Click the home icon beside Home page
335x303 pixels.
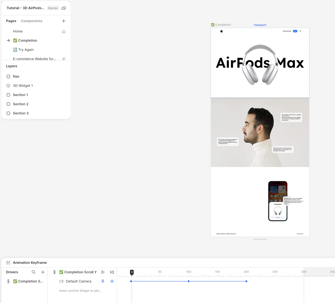64,31
